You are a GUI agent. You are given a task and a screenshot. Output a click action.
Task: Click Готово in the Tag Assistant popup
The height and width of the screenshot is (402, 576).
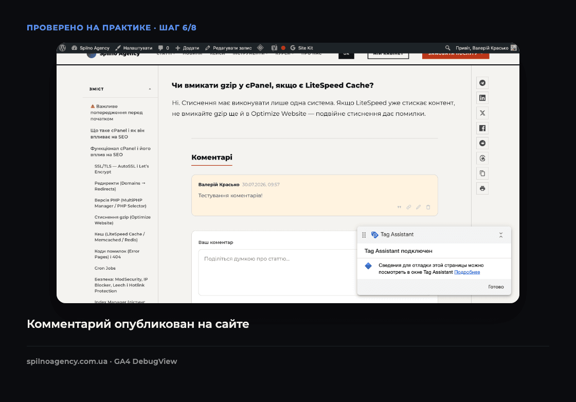coord(496,287)
